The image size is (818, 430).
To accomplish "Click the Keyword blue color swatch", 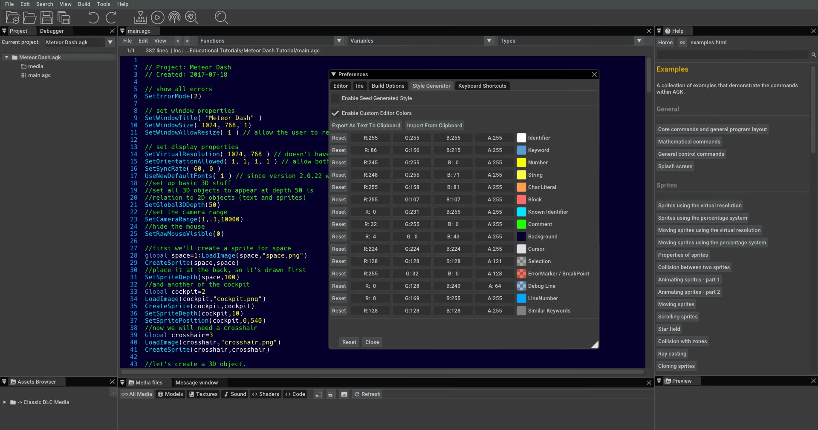I will [x=521, y=150].
